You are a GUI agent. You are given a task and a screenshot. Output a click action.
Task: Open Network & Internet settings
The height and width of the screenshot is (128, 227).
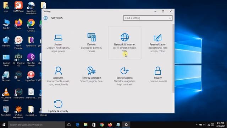(x=124, y=43)
